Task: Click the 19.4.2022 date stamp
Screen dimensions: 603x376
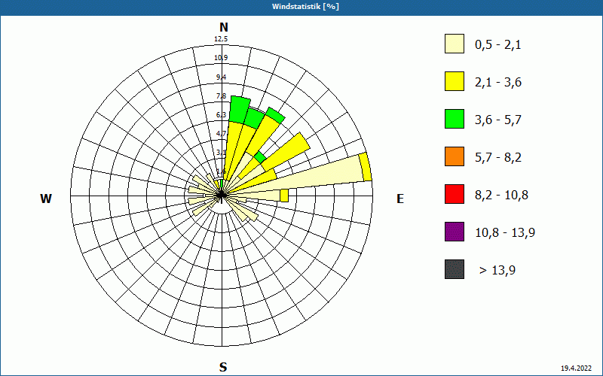Action: click(576, 368)
